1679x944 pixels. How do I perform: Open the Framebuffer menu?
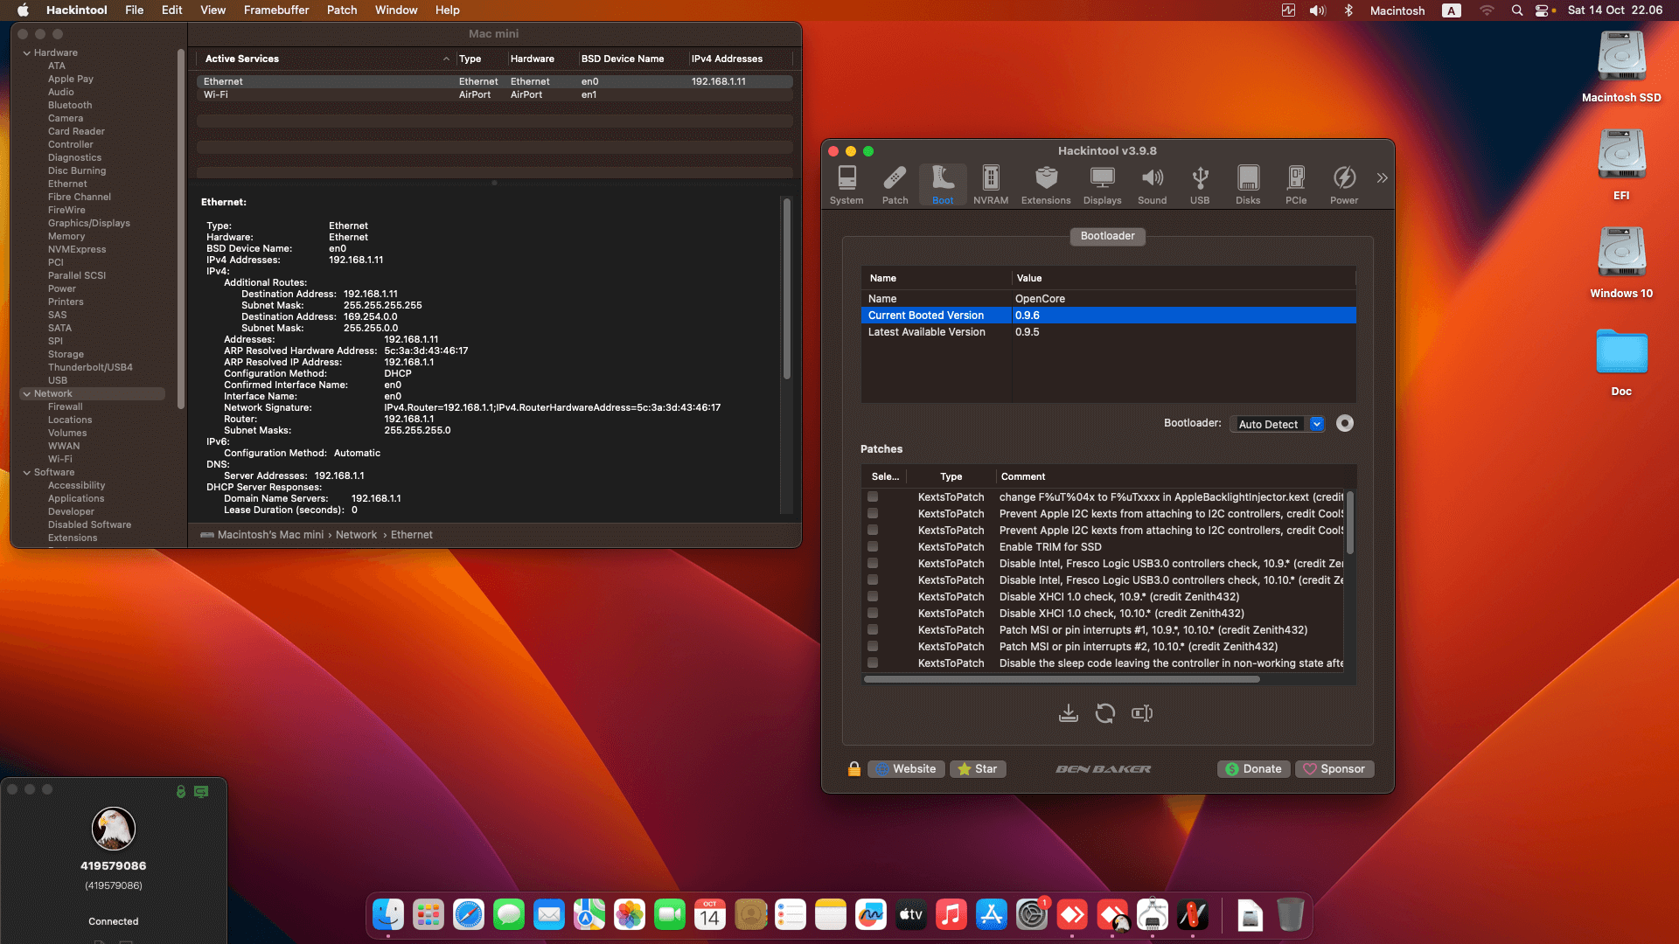(275, 10)
